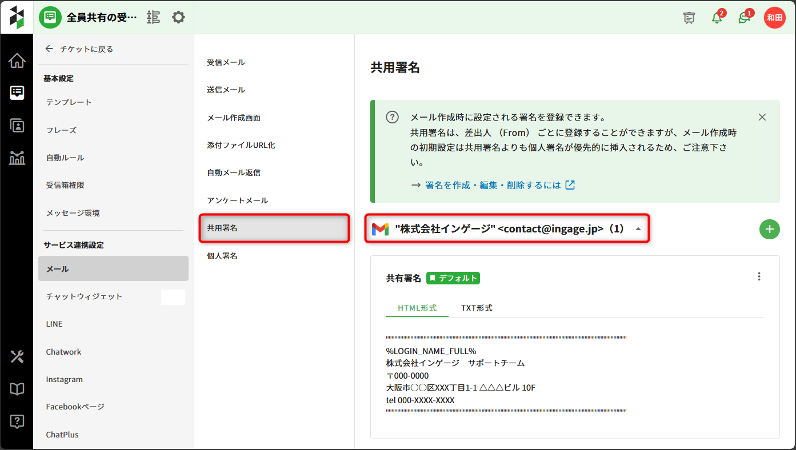The width and height of the screenshot is (796, 450).
Task: Open the 署名を作成・編集・削除するには link
Action: (x=493, y=185)
